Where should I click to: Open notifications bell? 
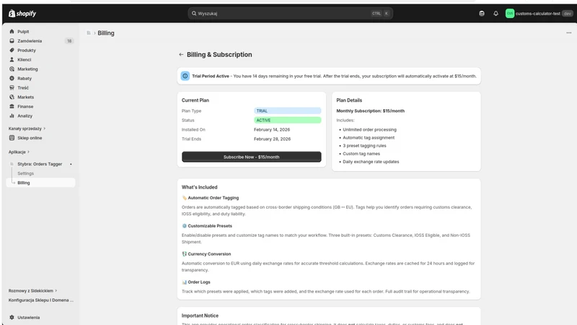pos(495,14)
